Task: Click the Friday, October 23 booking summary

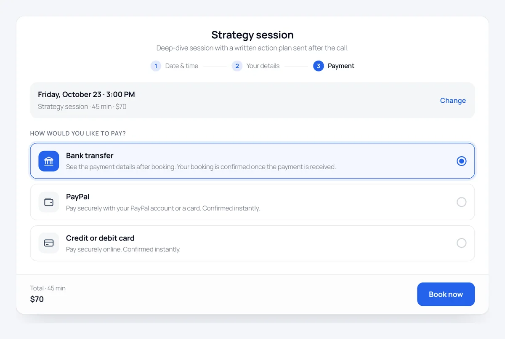Action: (86, 94)
